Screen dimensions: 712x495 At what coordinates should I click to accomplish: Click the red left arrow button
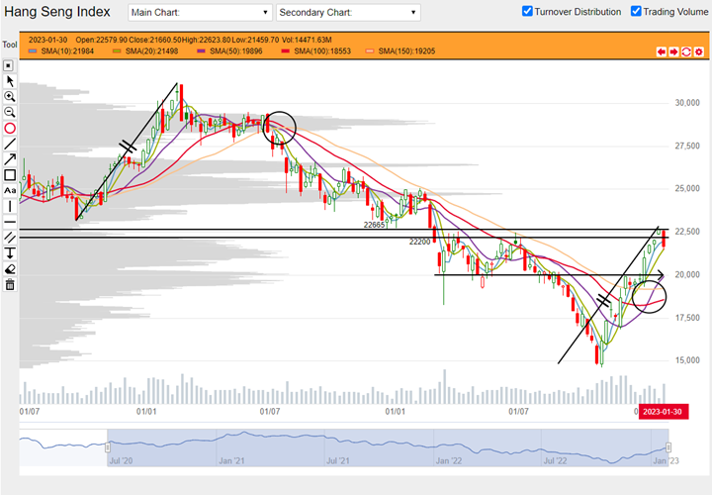coord(662,51)
